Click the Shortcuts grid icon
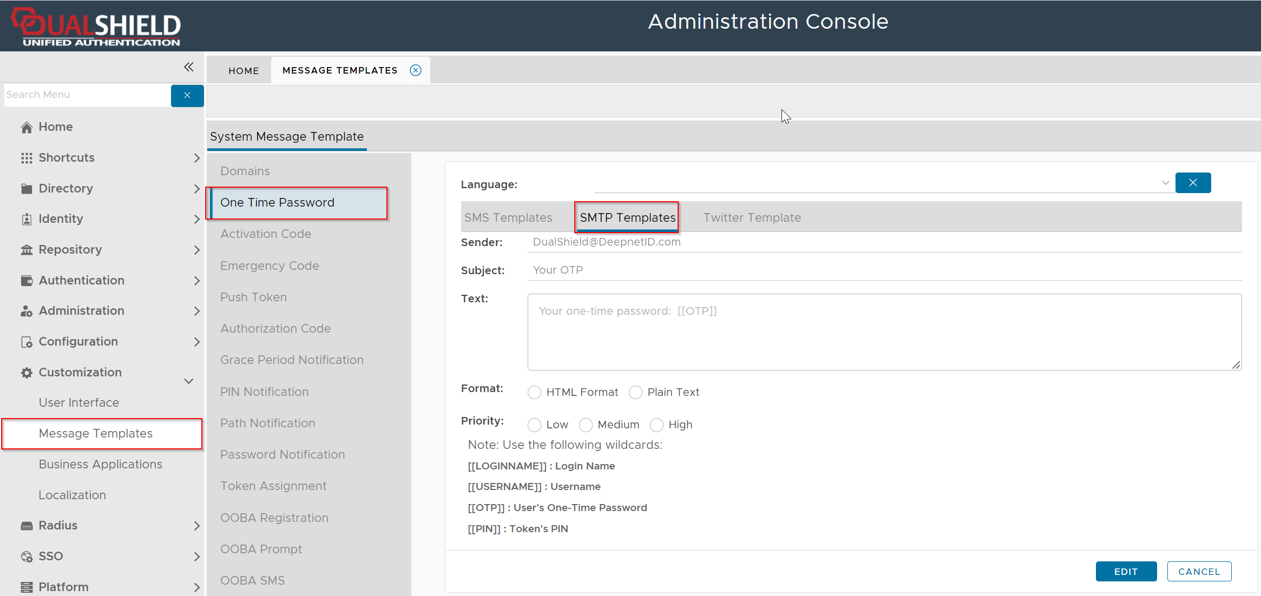Image resolution: width=1261 pixels, height=596 pixels. click(x=27, y=158)
